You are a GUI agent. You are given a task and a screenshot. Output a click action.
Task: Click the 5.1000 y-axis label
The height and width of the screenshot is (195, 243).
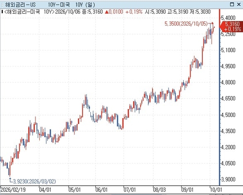[228, 50]
